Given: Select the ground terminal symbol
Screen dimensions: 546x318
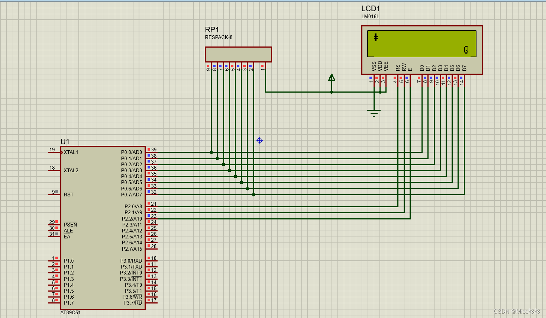Looking at the screenshot, I should (x=374, y=113).
